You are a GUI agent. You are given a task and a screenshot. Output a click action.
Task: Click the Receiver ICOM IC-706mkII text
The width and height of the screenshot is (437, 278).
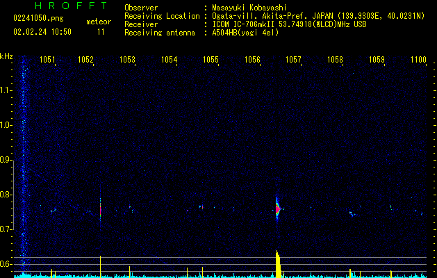coord(289,24)
